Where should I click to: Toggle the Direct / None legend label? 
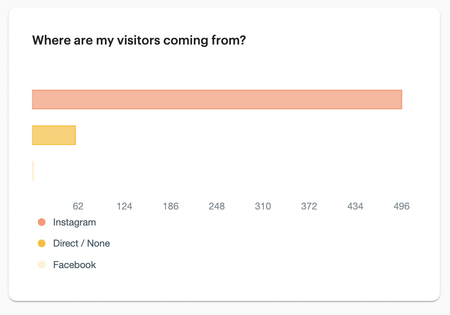tap(81, 243)
